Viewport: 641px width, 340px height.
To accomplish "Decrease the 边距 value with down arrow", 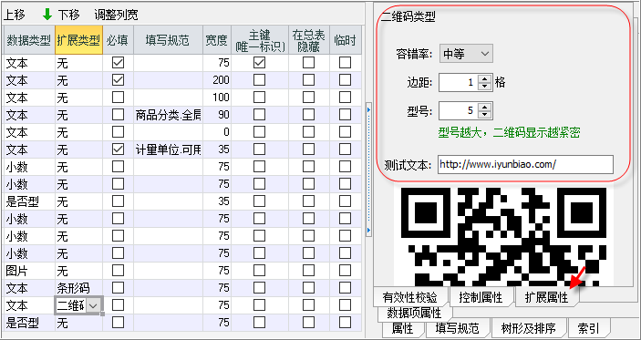I will 485,87.
